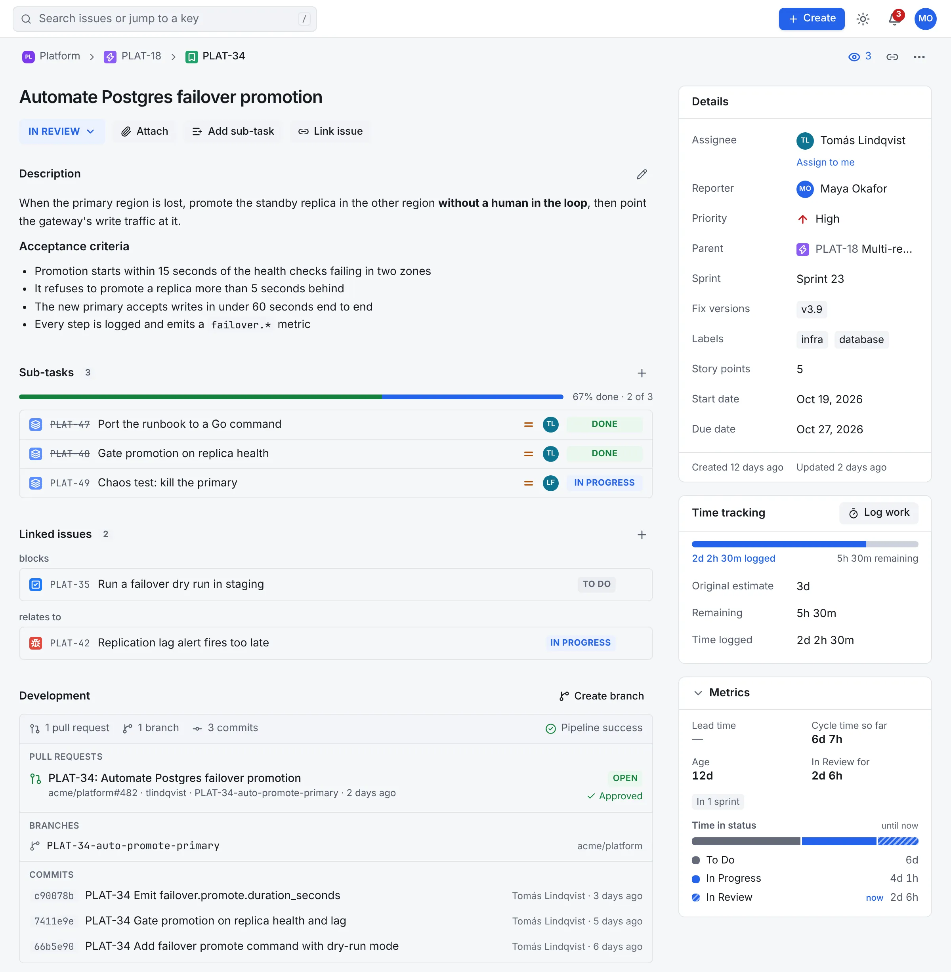This screenshot has width=951, height=972.
Task: Click the TL avatar on PLAT-47 row
Action: (x=550, y=424)
